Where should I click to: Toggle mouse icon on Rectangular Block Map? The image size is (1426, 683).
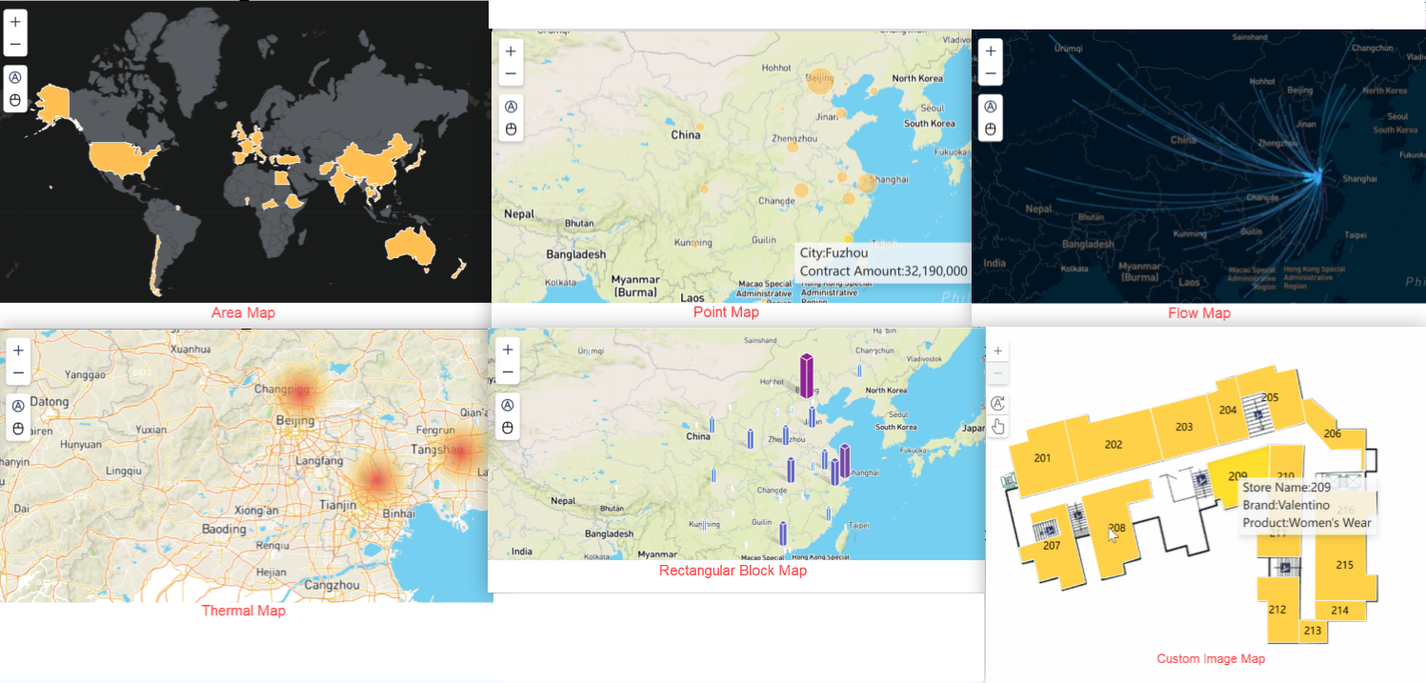point(508,428)
